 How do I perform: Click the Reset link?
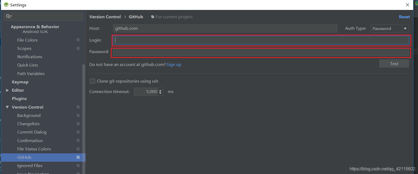coord(404,17)
